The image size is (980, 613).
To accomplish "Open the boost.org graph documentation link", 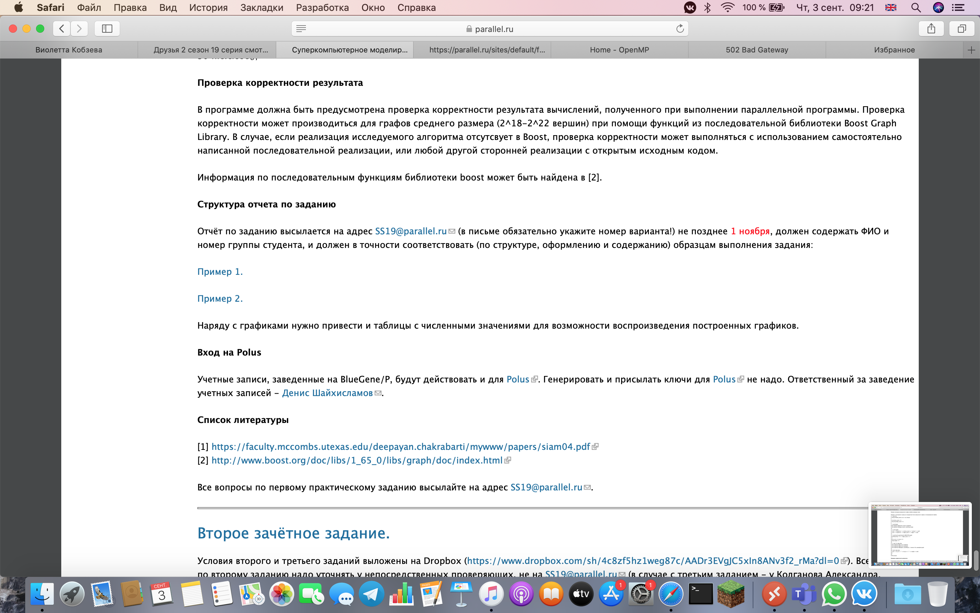I will 357,460.
